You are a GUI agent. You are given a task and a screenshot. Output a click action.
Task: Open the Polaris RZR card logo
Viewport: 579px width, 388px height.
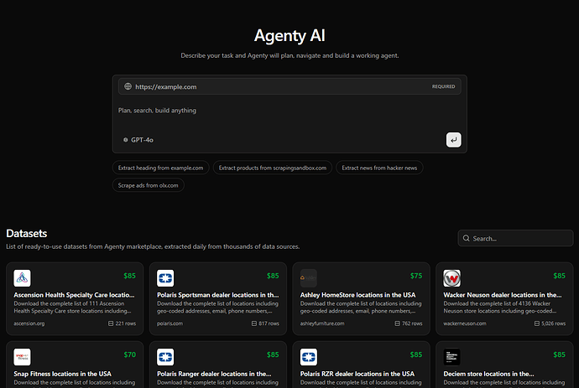pos(308,357)
